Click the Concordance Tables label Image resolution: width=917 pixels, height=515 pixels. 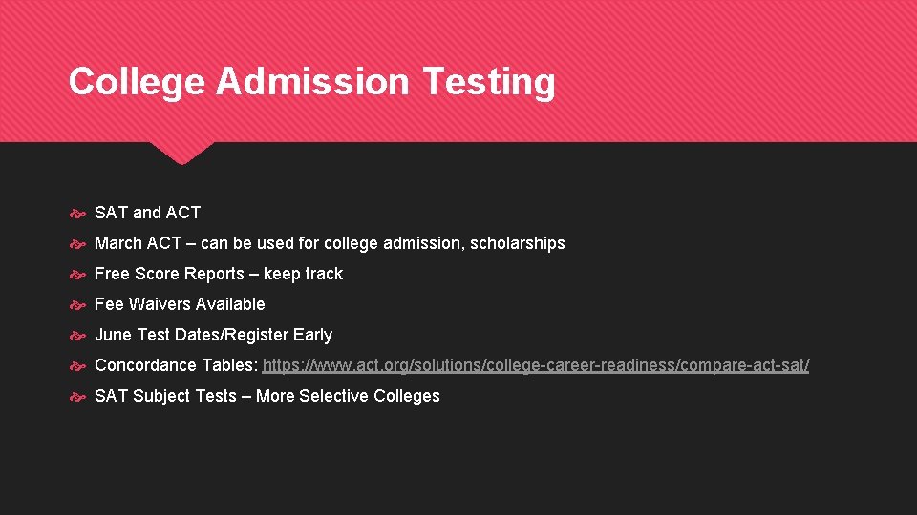point(176,365)
